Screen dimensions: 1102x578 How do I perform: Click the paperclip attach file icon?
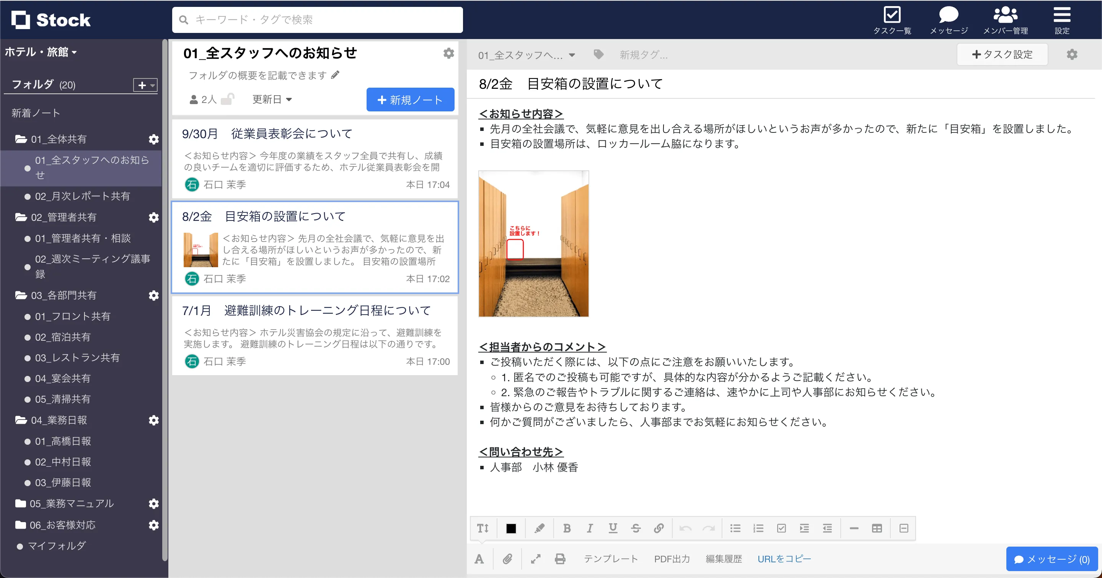507,559
